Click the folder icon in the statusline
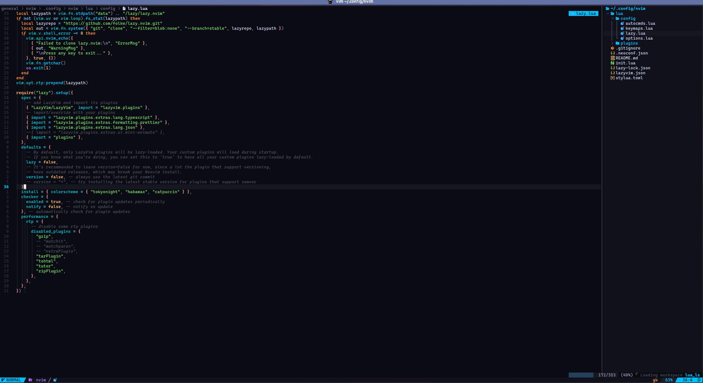Screen dimensions: 703x383 click(30, 380)
